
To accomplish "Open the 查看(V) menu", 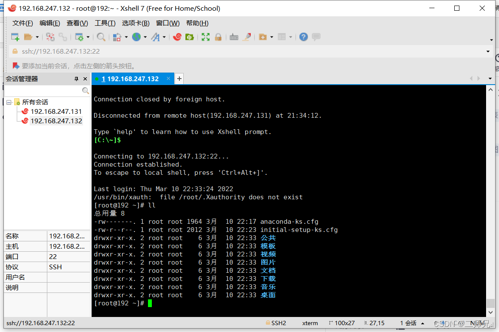I will point(77,23).
